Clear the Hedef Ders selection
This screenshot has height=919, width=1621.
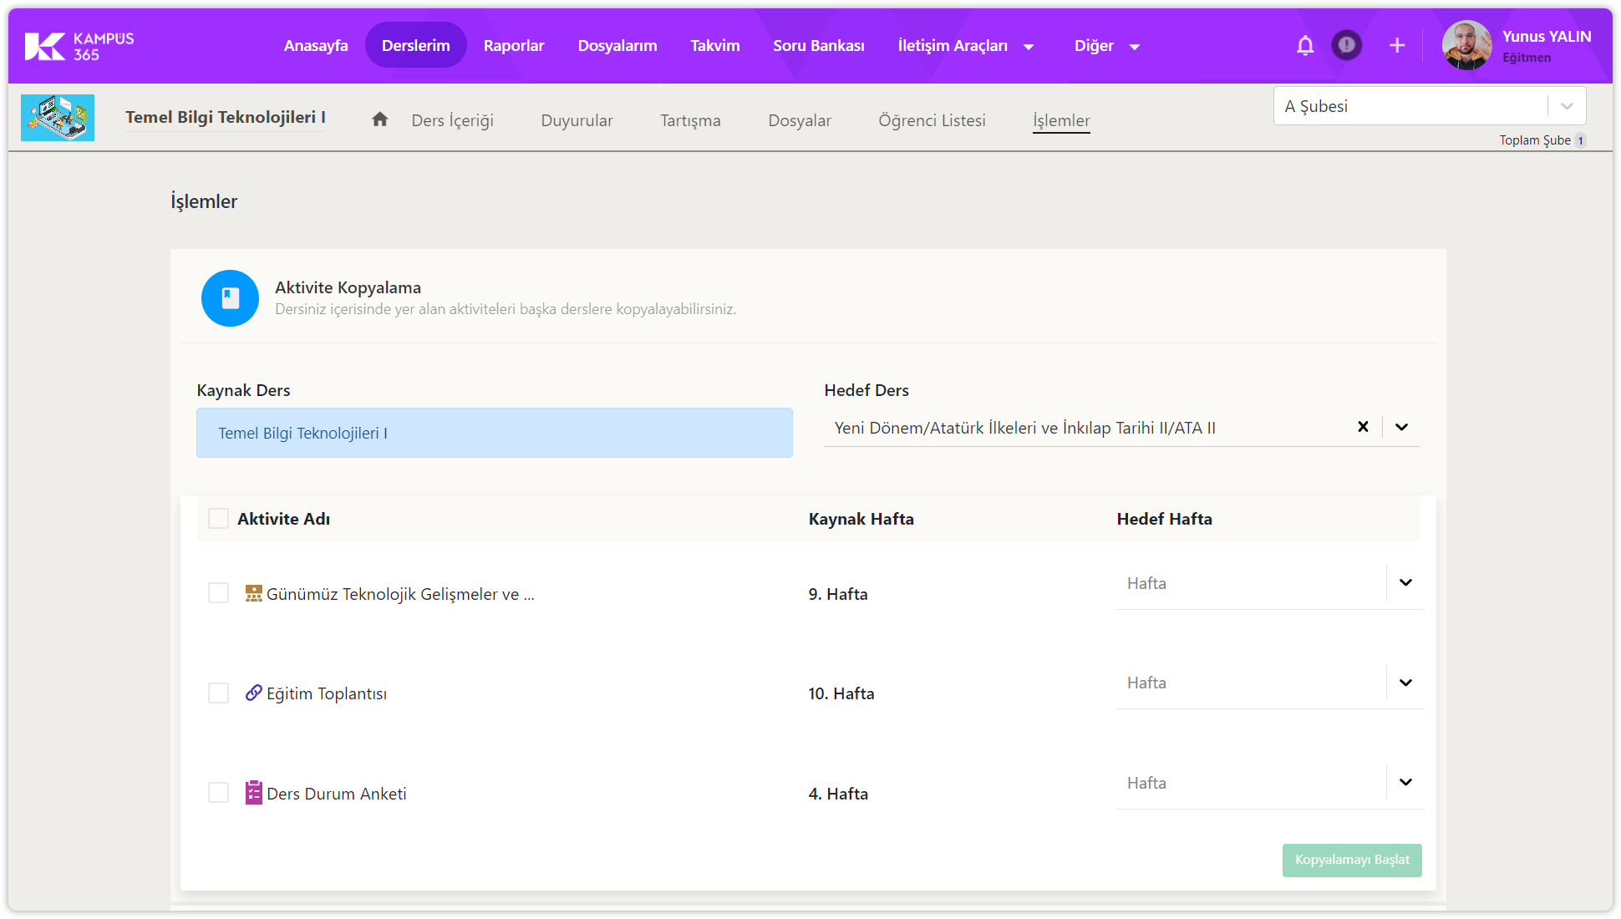pos(1363,427)
